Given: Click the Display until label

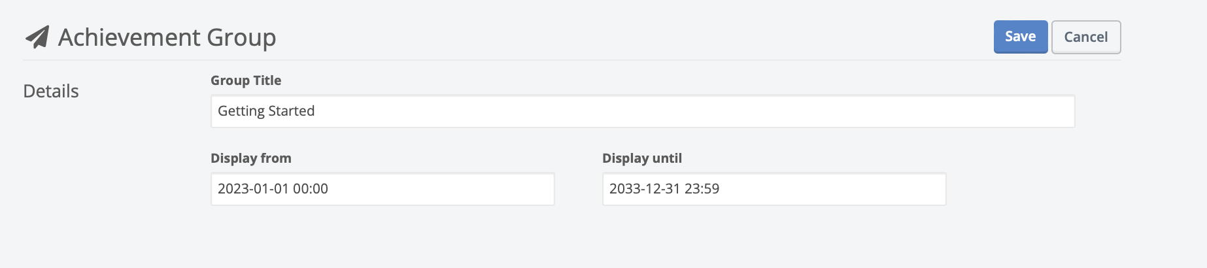Looking at the screenshot, I should click(641, 158).
